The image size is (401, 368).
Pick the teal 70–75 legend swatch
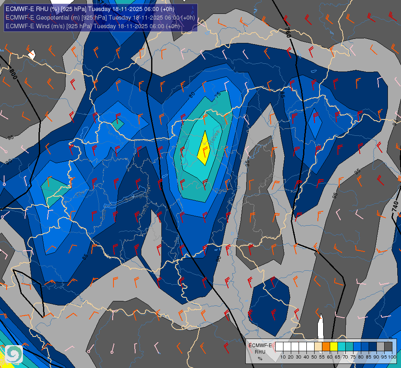349,347
